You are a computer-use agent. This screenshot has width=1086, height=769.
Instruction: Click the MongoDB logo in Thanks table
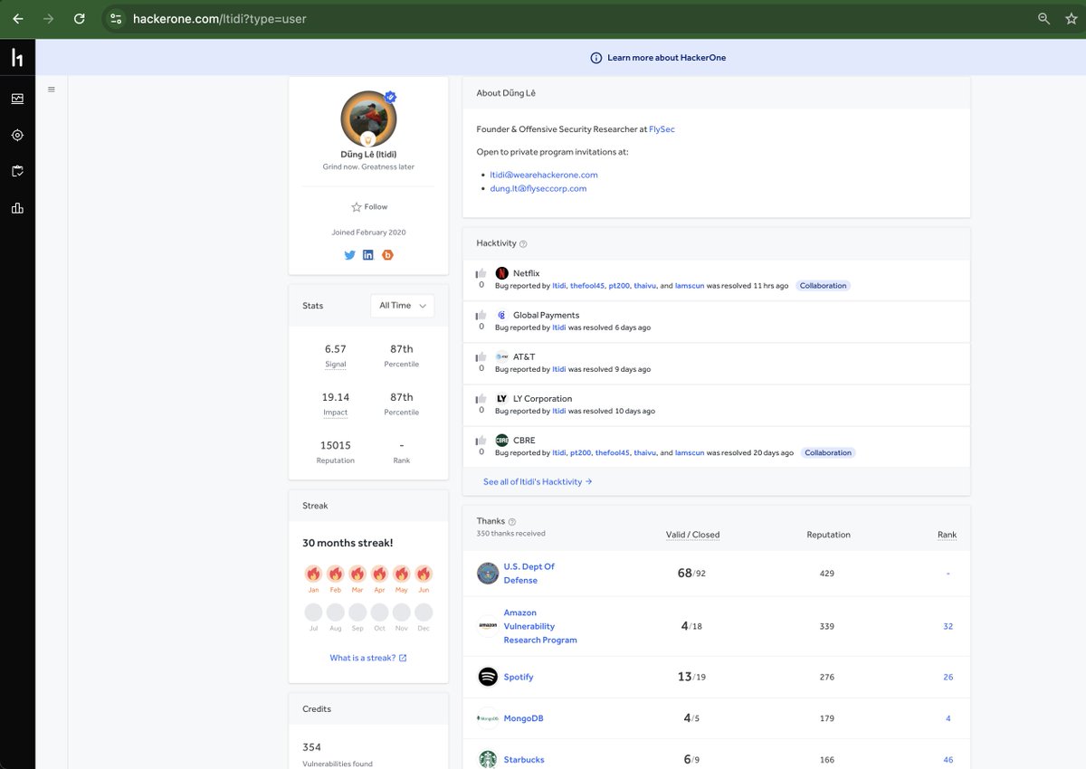(488, 718)
